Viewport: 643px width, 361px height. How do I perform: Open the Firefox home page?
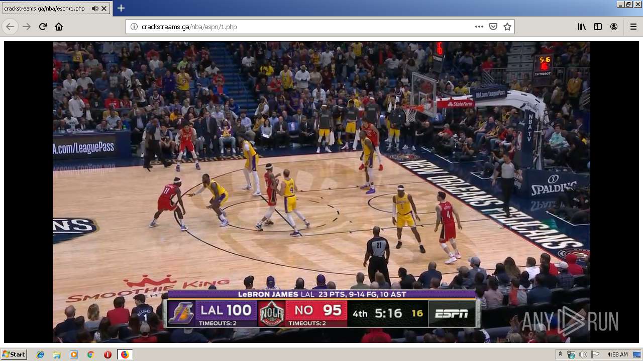59,27
